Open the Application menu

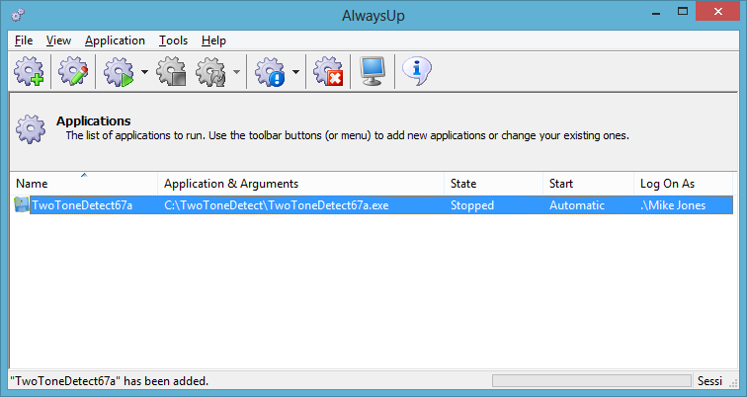(x=115, y=40)
